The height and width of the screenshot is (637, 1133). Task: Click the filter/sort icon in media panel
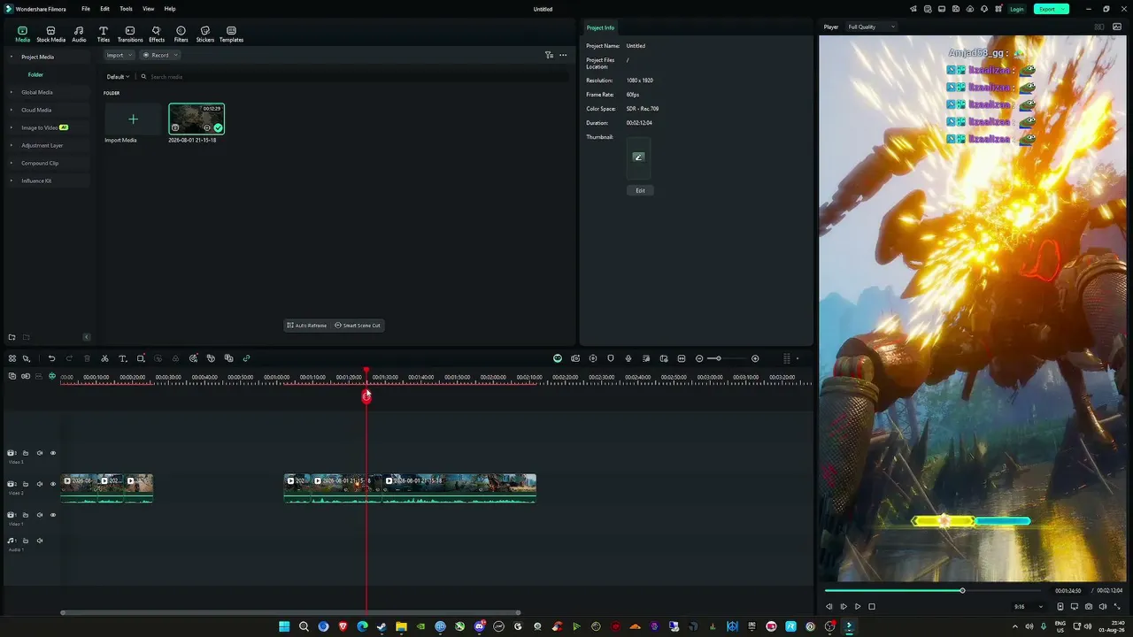[x=549, y=55]
